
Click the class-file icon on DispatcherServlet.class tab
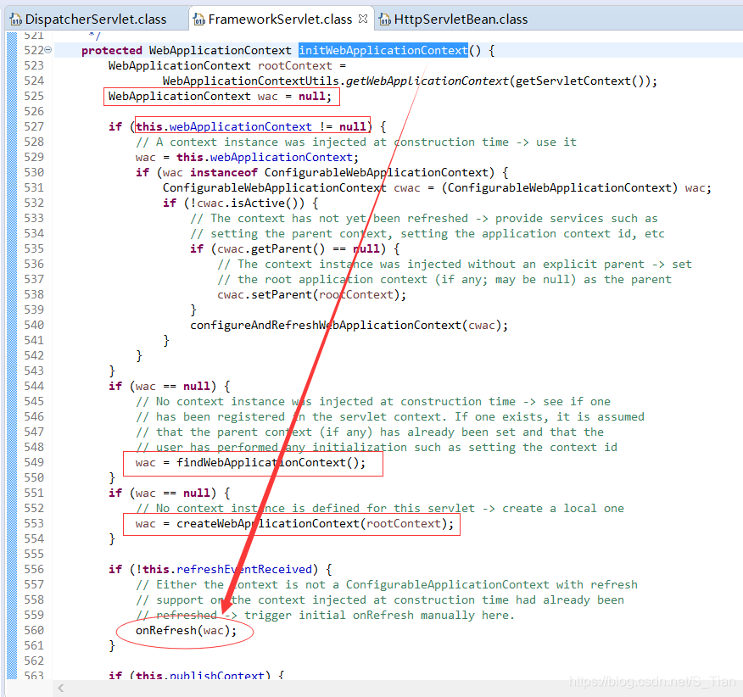[x=15, y=18]
